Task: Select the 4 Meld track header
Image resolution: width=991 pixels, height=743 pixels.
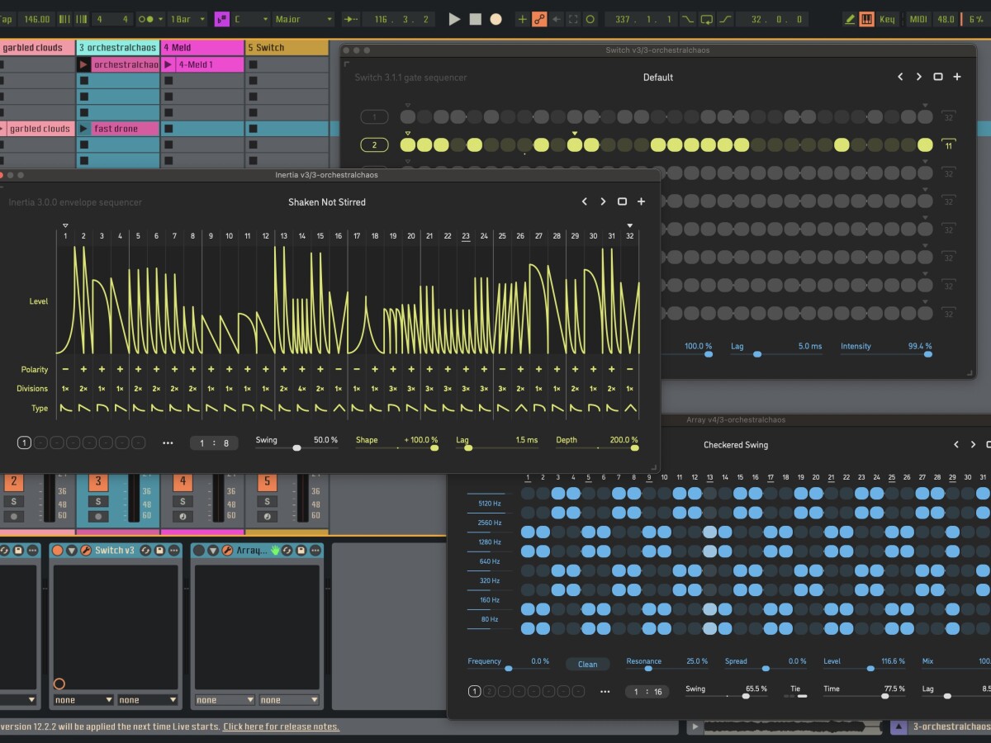Action: [x=202, y=48]
